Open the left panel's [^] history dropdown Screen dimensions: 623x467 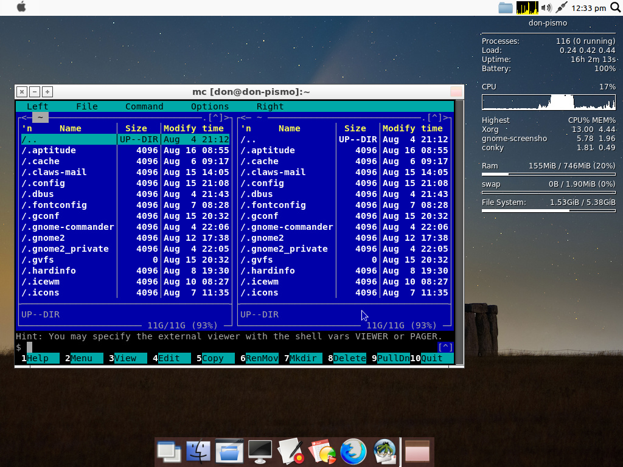(x=215, y=117)
